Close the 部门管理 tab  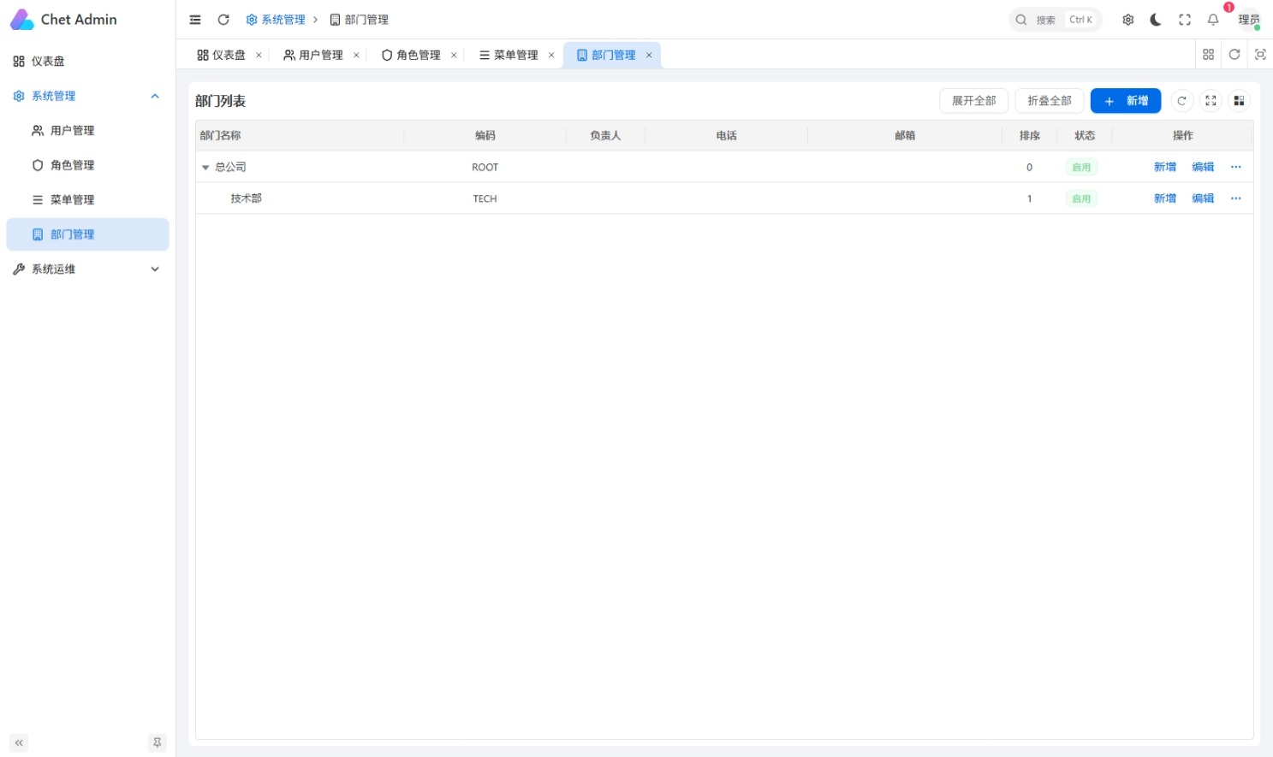[x=649, y=56]
